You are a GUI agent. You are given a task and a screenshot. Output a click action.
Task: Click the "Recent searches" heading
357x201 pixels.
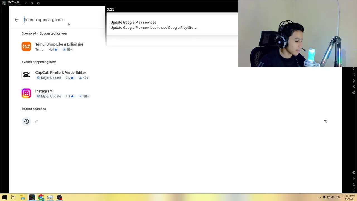[x=34, y=109]
